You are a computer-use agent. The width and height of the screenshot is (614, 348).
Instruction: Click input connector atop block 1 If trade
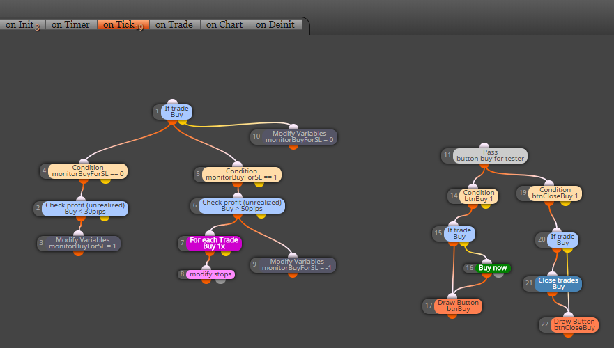pos(172,102)
